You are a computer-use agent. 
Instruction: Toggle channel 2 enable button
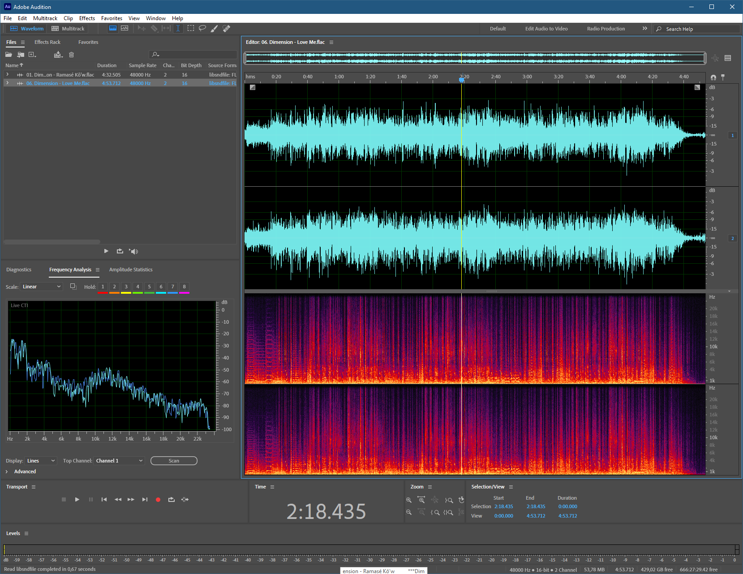(733, 238)
